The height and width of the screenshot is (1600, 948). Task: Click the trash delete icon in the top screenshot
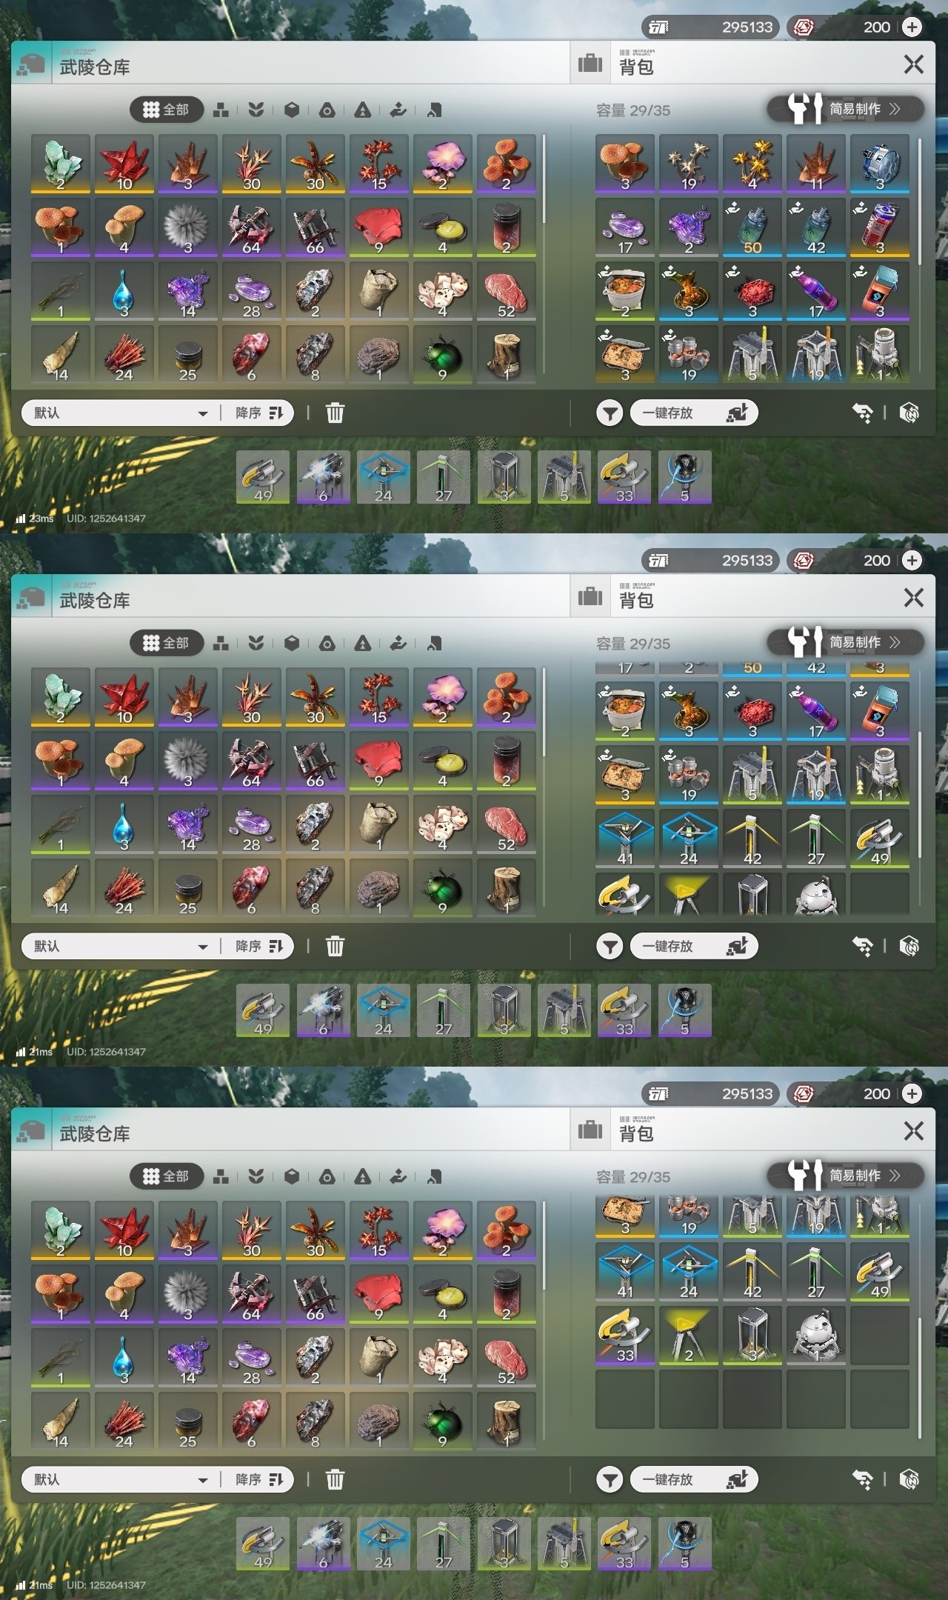pyautogui.click(x=335, y=413)
